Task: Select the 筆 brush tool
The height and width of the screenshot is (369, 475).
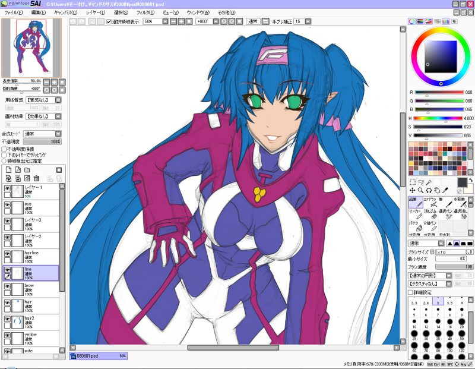Action: point(445,202)
